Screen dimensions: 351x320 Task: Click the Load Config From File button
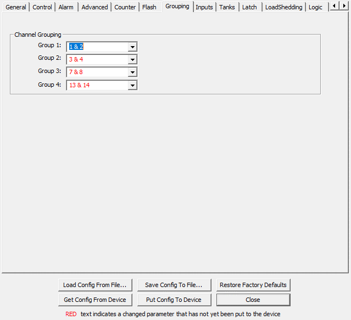pyautogui.click(x=95, y=285)
